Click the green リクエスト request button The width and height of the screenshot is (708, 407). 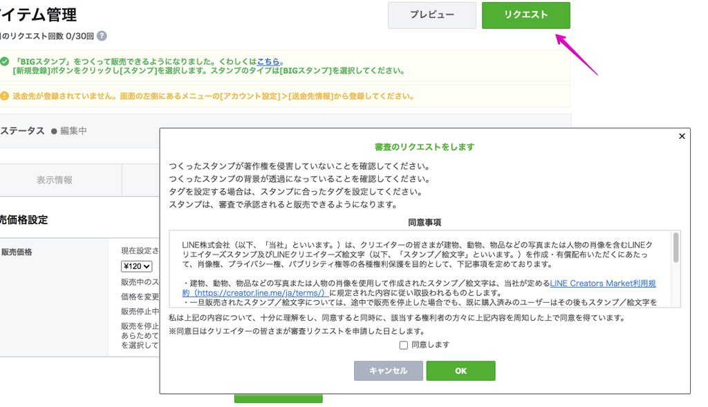tap(525, 15)
